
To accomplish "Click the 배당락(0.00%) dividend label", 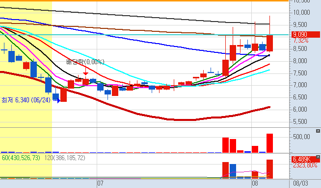I will [x=85, y=62].
